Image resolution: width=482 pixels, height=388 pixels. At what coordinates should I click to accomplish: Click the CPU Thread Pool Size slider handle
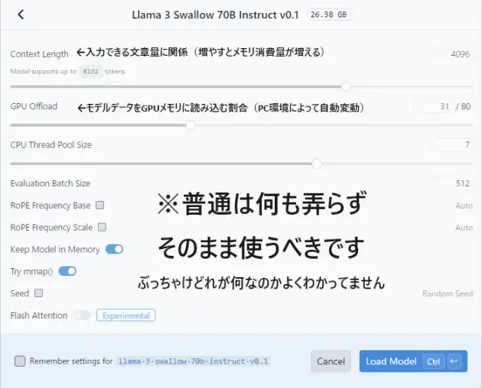[x=317, y=163]
